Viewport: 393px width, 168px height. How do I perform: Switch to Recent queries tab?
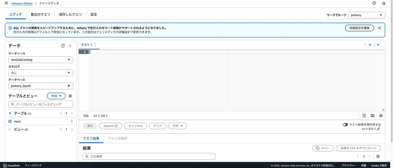pyautogui.click(x=40, y=14)
